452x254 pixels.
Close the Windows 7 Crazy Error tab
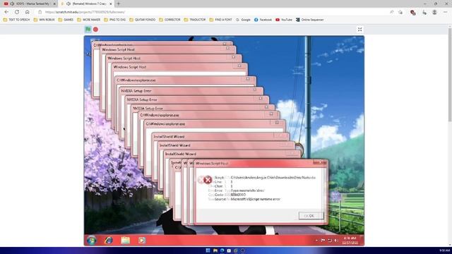[110, 4]
